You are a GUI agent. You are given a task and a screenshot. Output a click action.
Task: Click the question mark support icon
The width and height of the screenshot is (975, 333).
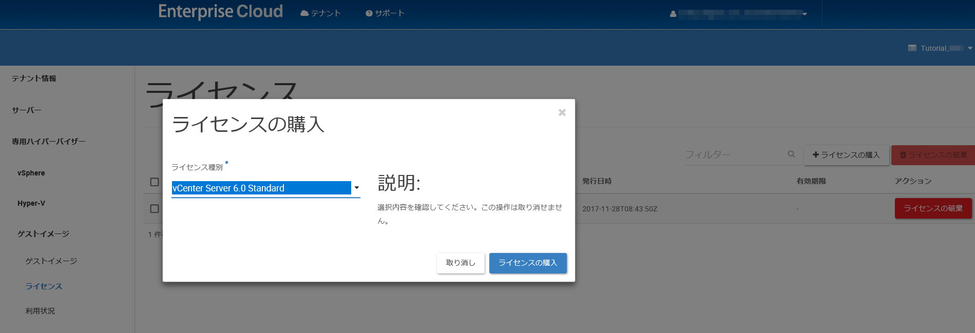[369, 13]
